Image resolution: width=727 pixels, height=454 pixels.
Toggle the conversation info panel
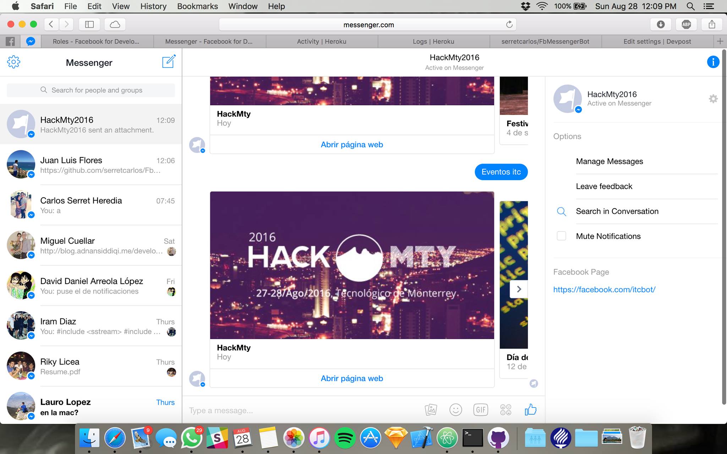713,62
